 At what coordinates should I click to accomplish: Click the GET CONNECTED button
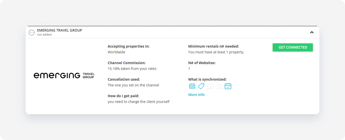293,47
